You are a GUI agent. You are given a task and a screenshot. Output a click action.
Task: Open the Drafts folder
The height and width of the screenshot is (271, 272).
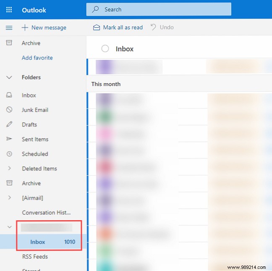click(29, 124)
